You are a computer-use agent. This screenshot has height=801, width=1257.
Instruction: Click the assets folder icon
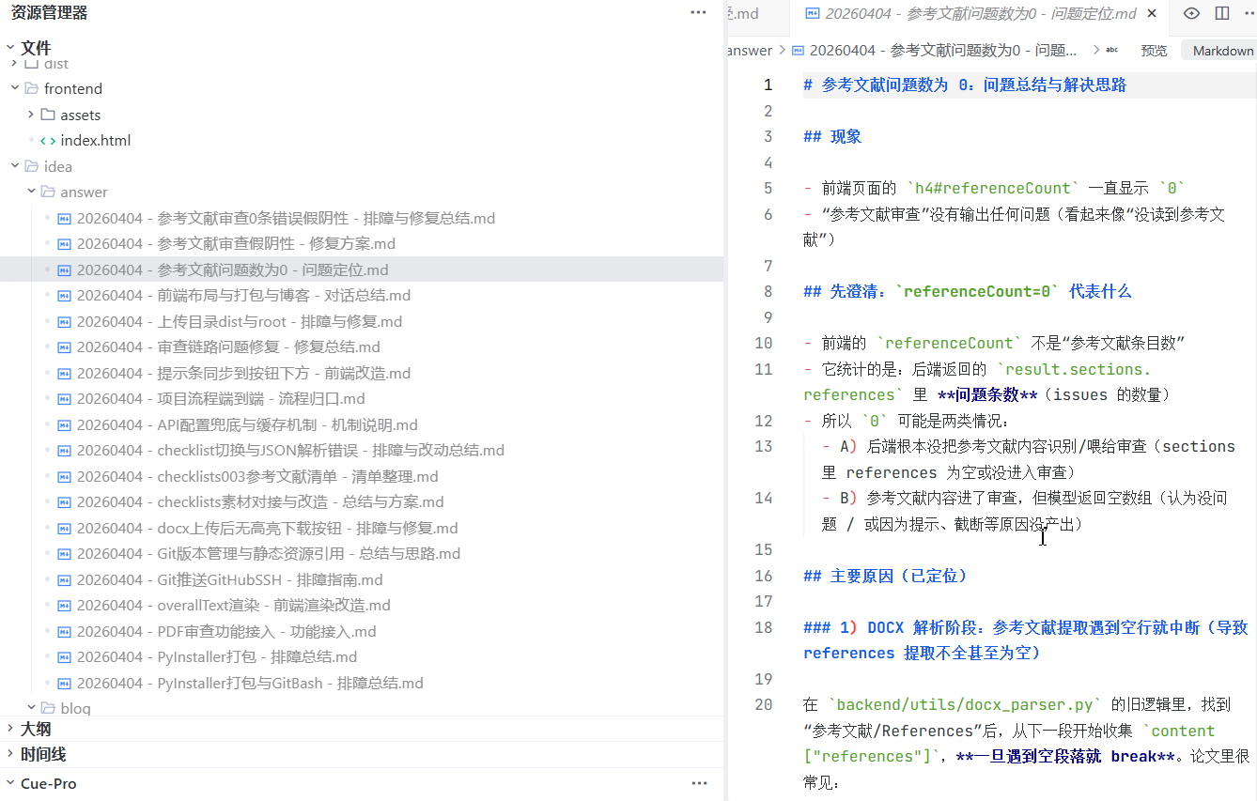click(x=48, y=115)
